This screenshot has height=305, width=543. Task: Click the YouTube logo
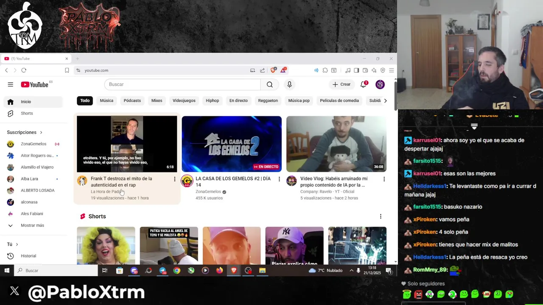[35, 84]
